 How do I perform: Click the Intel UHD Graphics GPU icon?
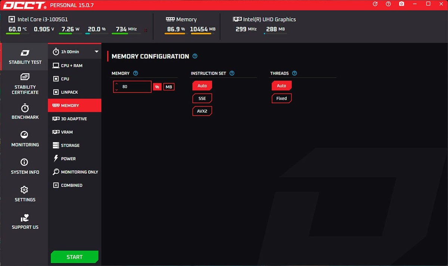click(x=237, y=19)
